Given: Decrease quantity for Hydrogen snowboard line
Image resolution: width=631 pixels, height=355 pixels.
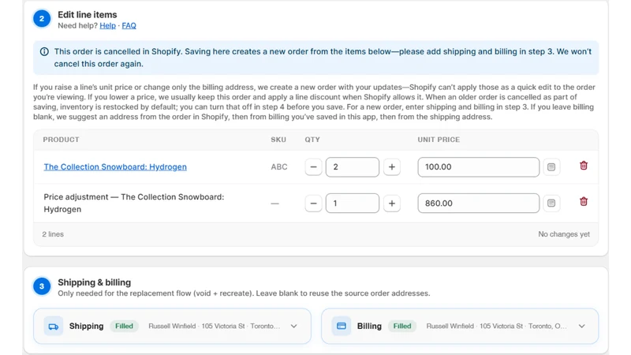Looking at the screenshot, I should pyautogui.click(x=313, y=167).
